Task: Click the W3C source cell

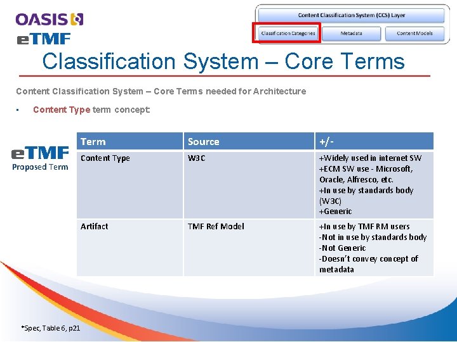Action: point(249,185)
